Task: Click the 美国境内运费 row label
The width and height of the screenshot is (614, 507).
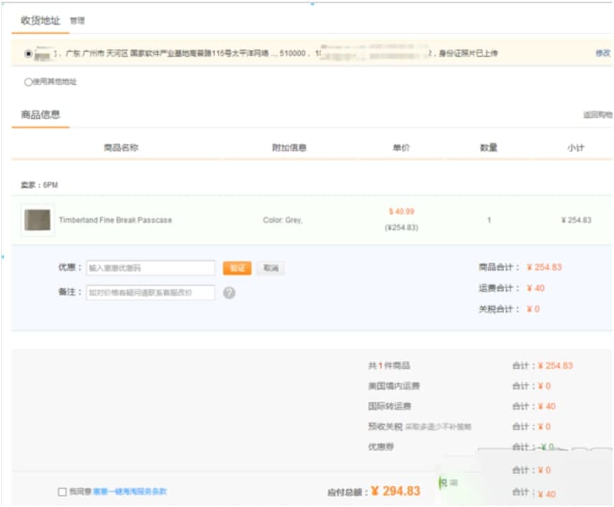Action: click(x=394, y=386)
